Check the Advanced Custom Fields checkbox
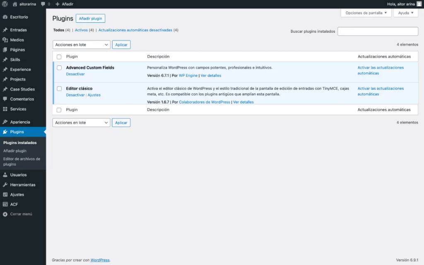 pyautogui.click(x=59, y=67)
